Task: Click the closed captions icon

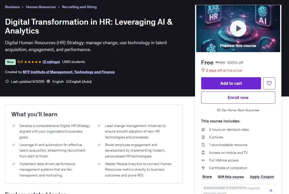Action: point(68,82)
